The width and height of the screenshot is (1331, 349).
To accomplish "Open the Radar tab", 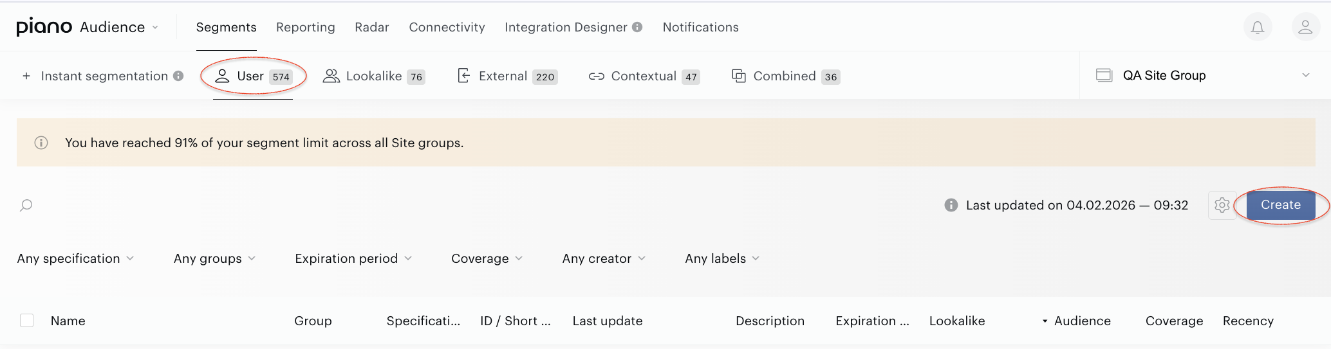I will coord(372,27).
